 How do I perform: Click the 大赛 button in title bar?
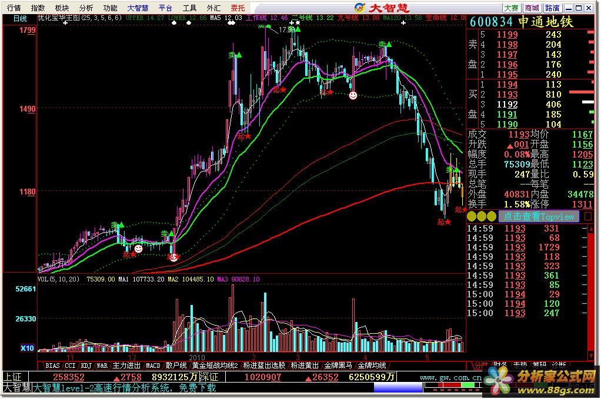click(511, 8)
